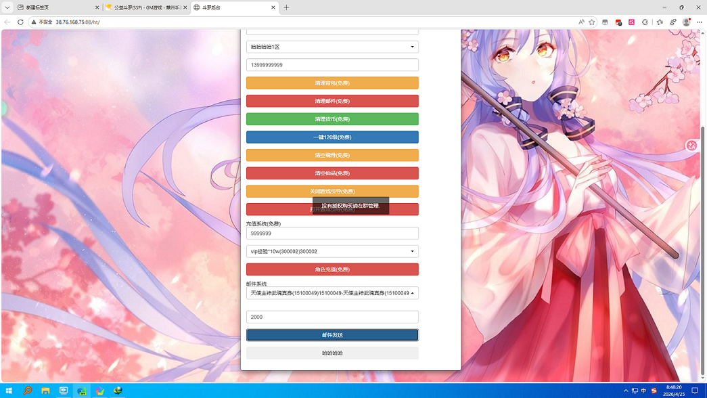Click the read aloud icon in address bar
The width and height of the screenshot is (707, 398).
580,22
